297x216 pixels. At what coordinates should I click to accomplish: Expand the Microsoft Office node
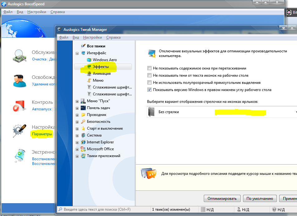(77, 149)
